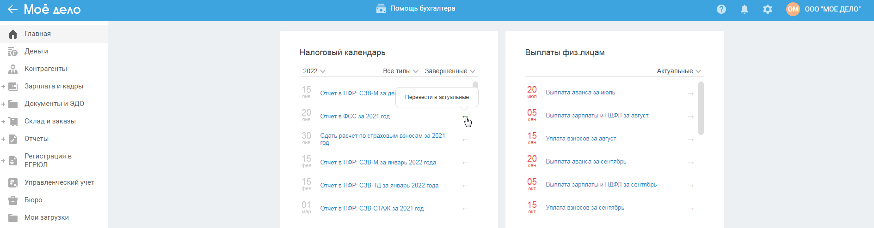Open settings gear icon
Screen dimensions: 874x228
coord(768,9)
